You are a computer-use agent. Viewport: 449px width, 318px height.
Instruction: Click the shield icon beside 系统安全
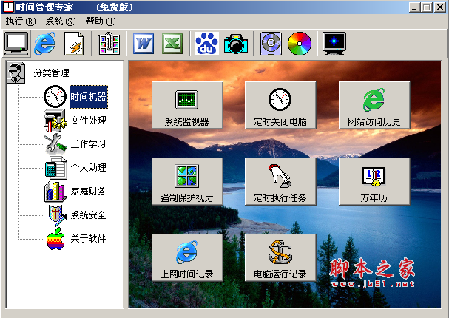click(x=57, y=215)
